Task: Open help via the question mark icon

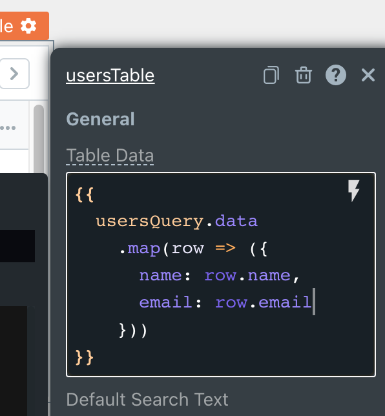Action: [336, 75]
